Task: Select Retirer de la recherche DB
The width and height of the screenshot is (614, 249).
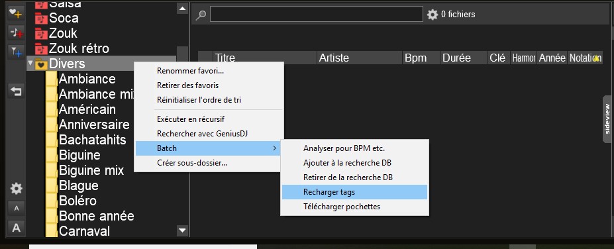Action: coord(355,177)
